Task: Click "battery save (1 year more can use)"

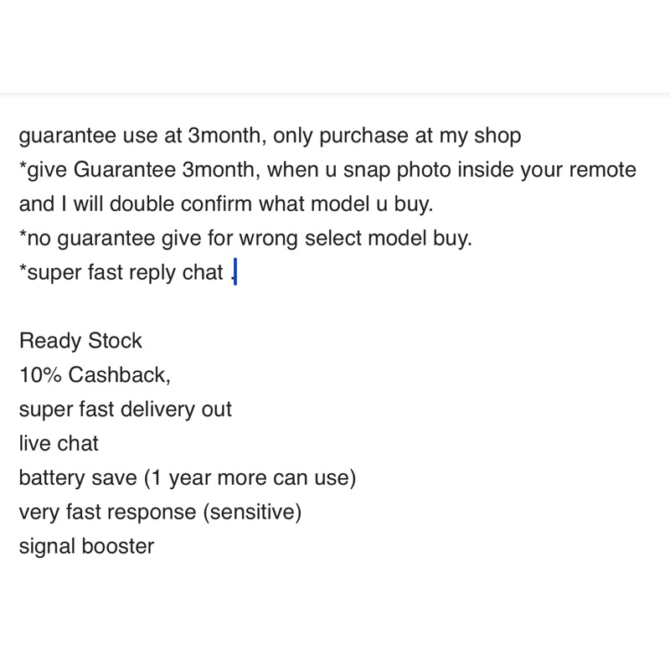Action: point(188,478)
